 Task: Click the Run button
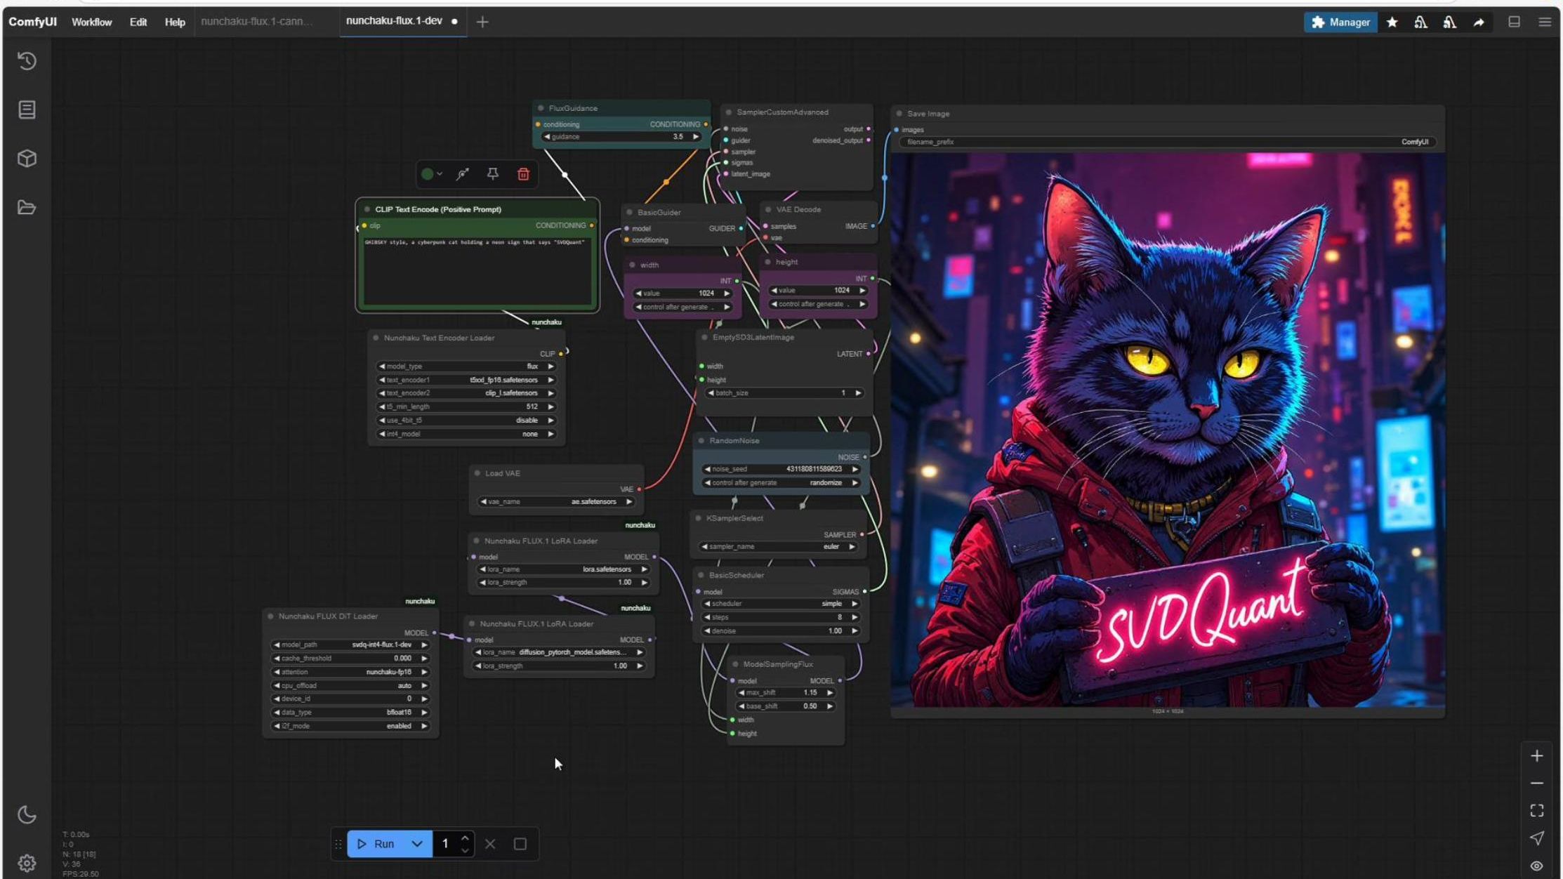376,844
